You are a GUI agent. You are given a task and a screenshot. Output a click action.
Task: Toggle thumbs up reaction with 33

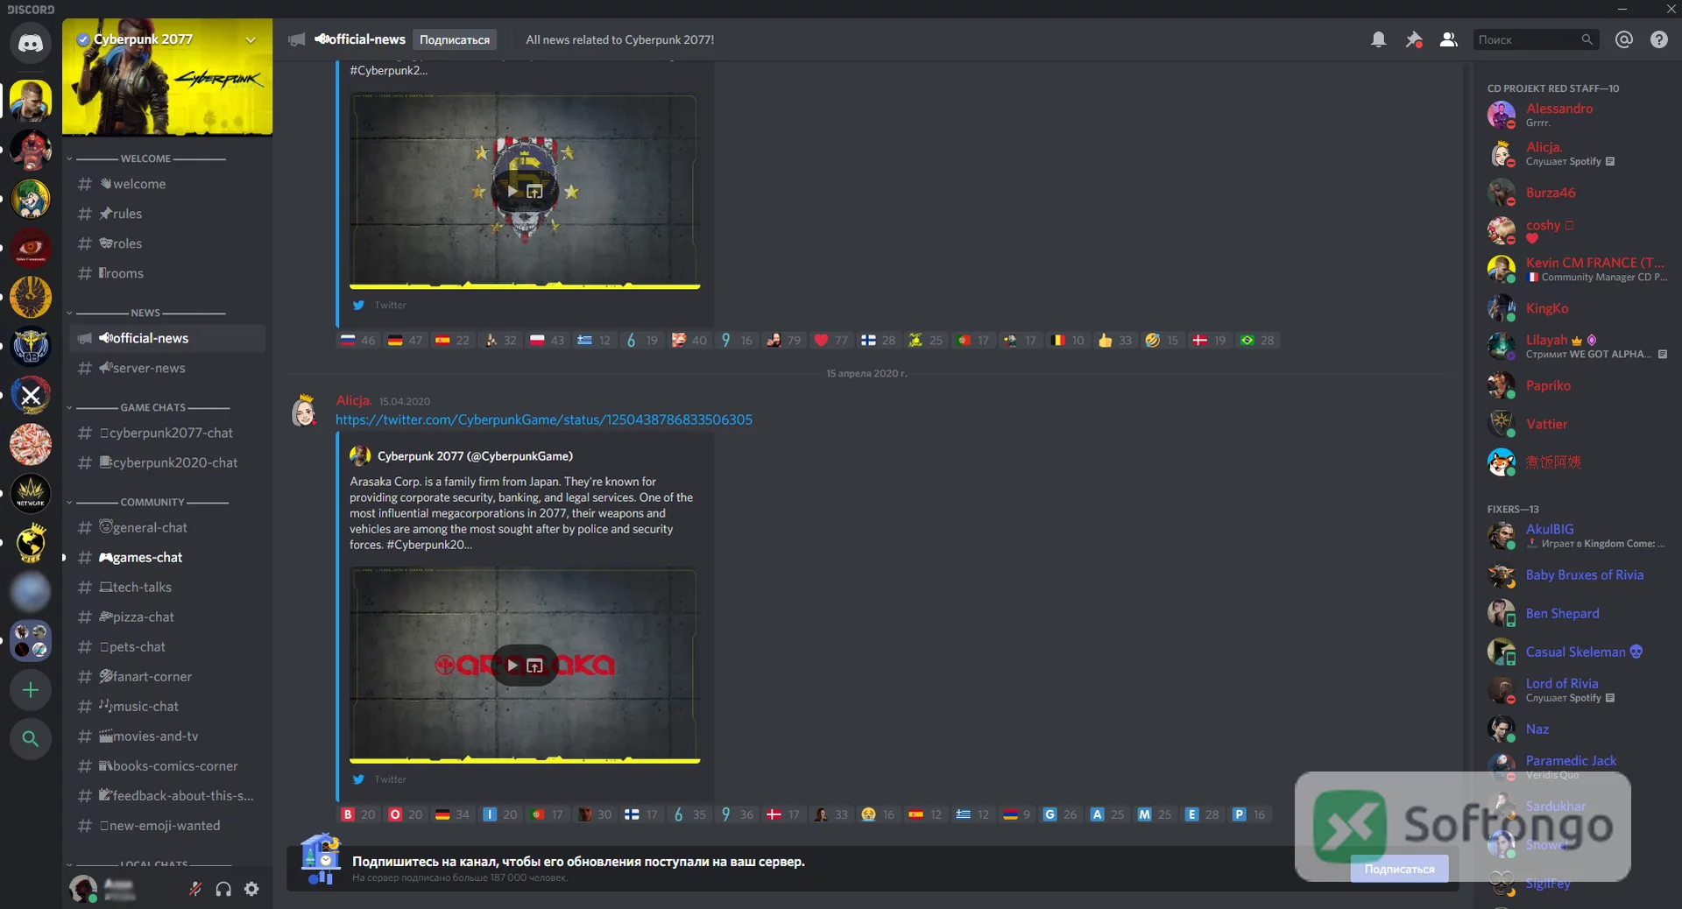1114,340
